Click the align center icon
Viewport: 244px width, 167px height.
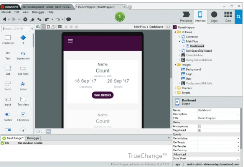click(x=71, y=27)
